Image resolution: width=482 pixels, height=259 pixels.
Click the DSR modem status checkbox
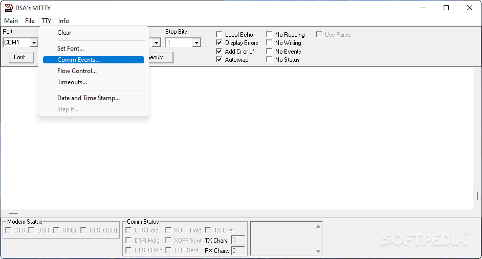[x=31, y=230]
